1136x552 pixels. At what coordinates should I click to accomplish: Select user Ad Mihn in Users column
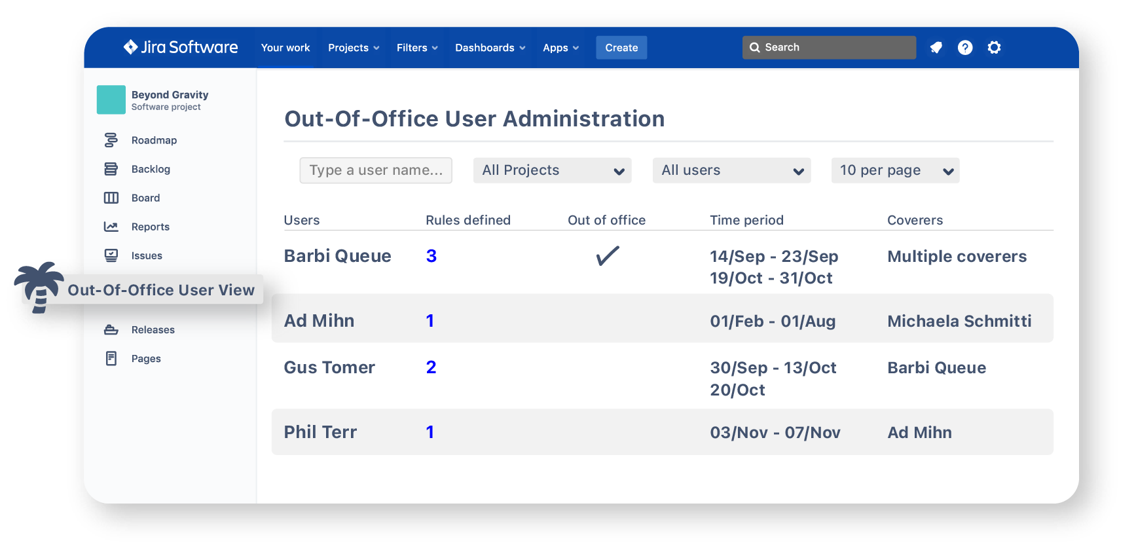(319, 321)
